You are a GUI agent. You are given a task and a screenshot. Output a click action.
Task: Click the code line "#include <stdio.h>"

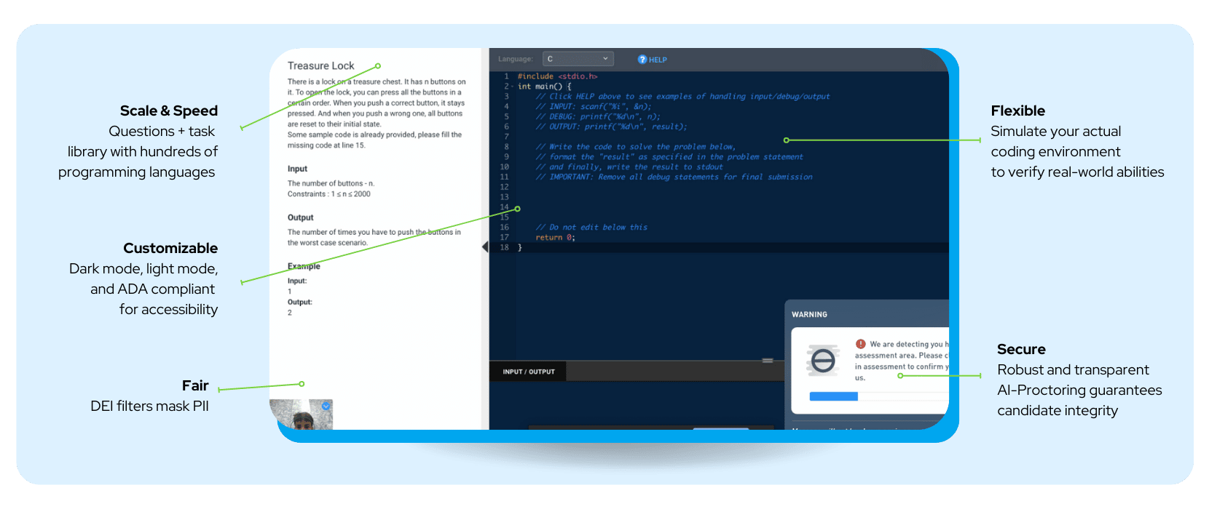[x=557, y=76]
